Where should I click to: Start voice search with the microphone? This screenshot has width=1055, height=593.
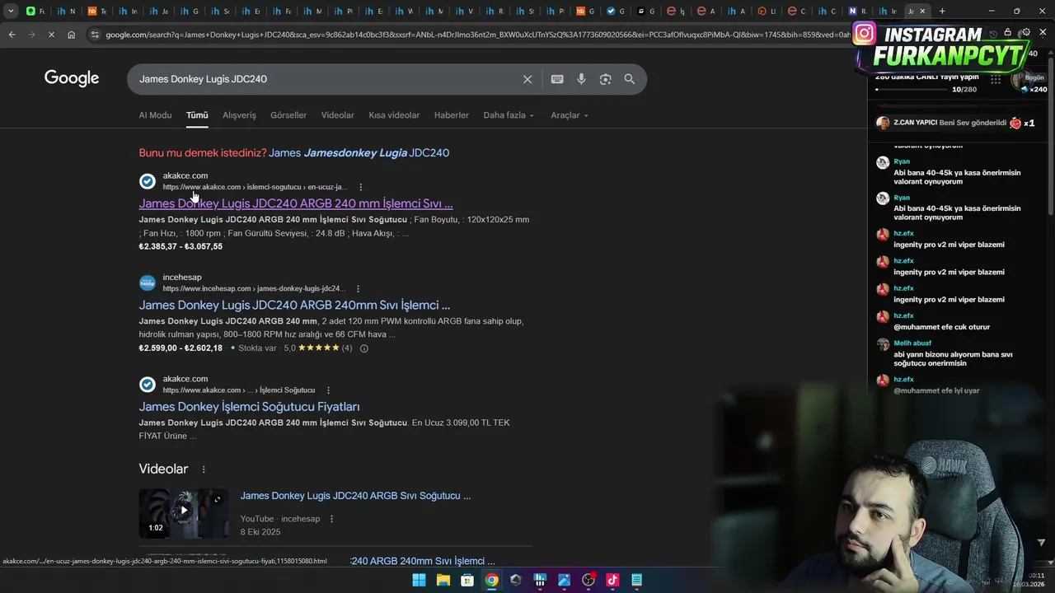click(581, 79)
